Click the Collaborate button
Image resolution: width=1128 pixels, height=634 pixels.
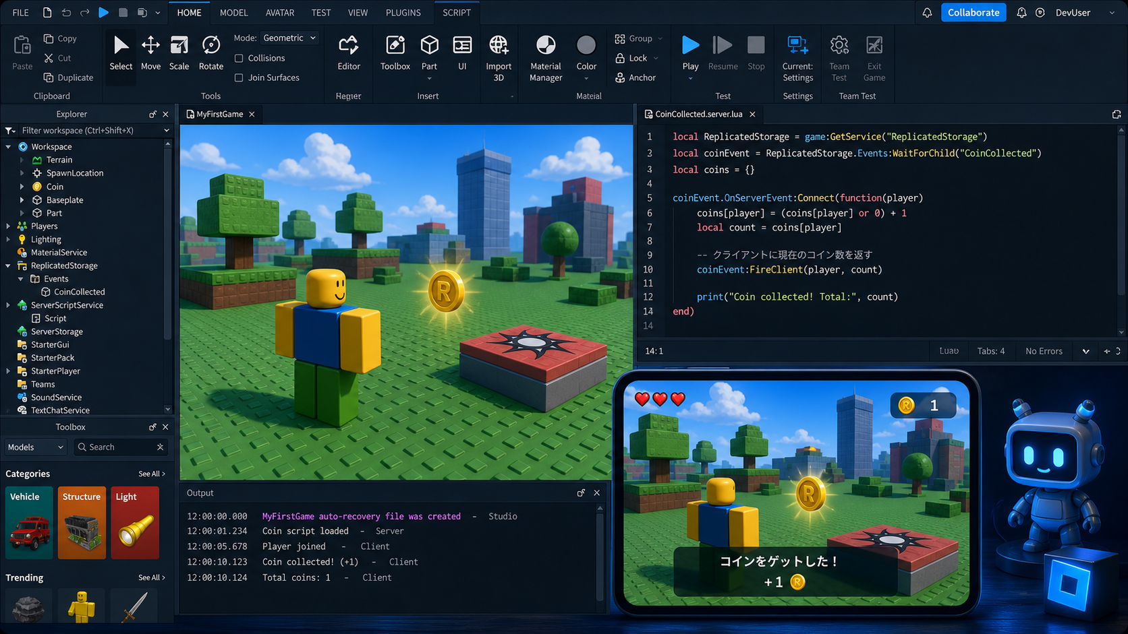(974, 13)
